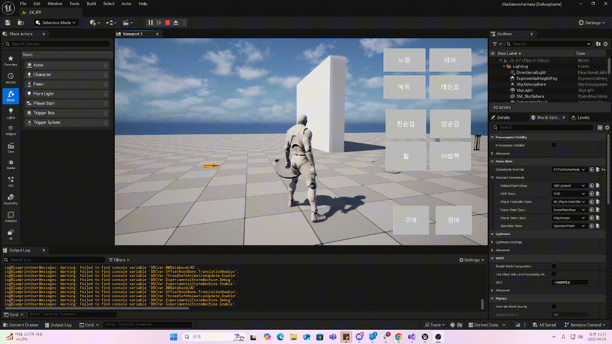The image size is (612, 344).
Task: Click the Search Classes input field
Action: click(57, 43)
